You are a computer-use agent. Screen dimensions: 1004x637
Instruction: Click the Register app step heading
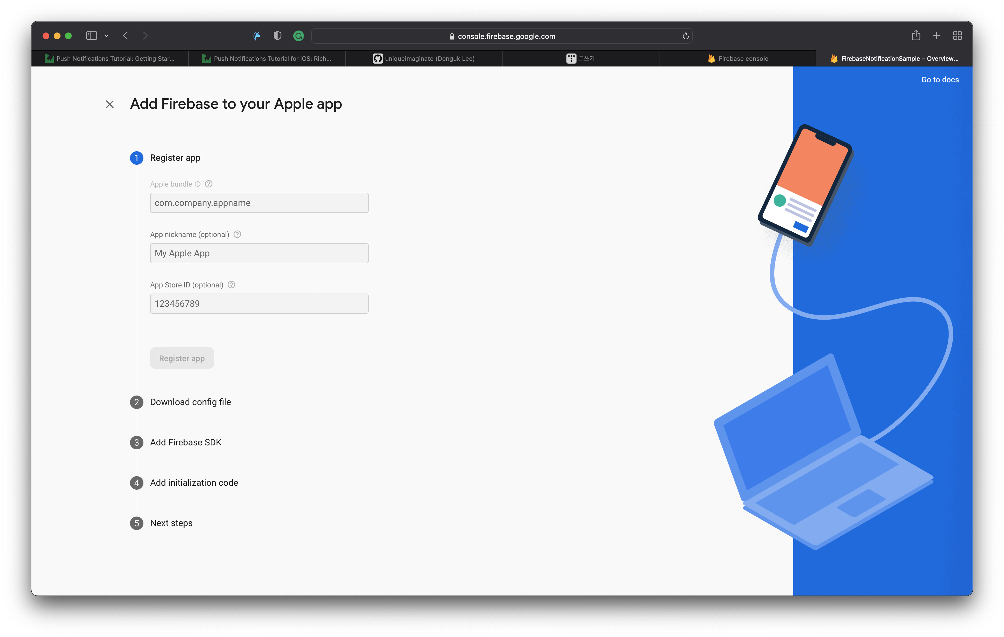tap(175, 158)
